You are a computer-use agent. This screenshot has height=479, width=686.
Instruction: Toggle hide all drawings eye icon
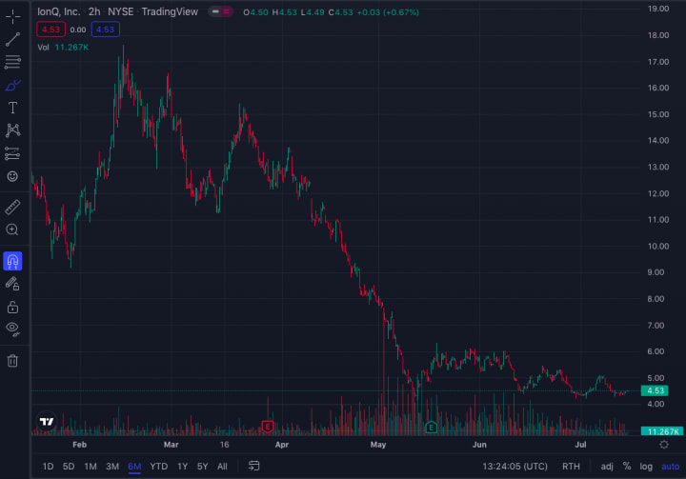click(12, 329)
